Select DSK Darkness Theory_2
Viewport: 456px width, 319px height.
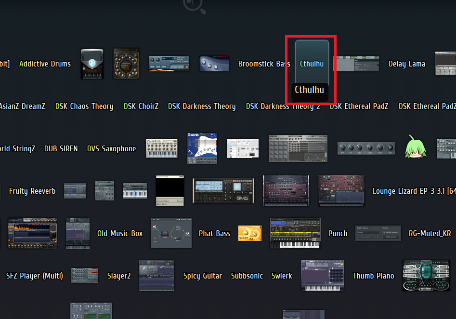[283, 106]
